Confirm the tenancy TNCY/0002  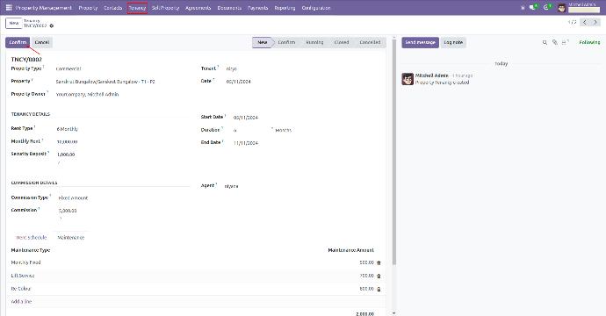[18, 42]
